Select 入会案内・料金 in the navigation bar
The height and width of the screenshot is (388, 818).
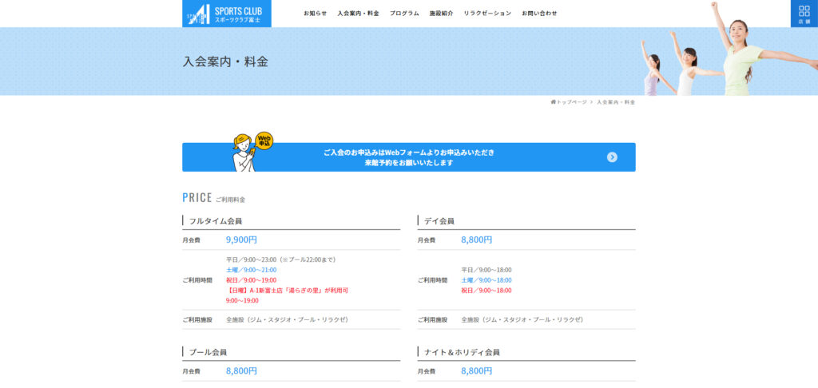click(358, 14)
